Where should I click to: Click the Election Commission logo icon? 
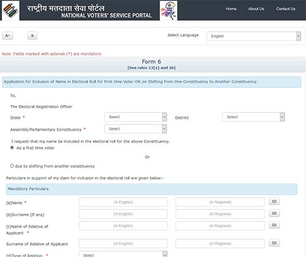pos(10,10)
